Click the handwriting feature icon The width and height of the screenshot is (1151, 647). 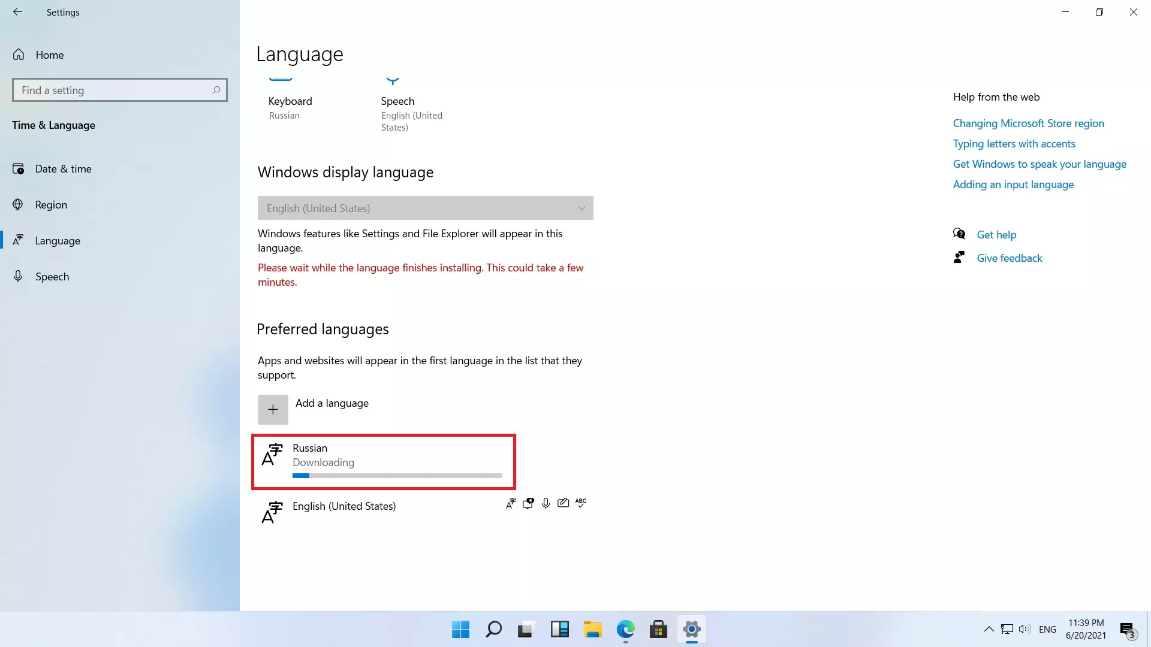click(563, 503)
